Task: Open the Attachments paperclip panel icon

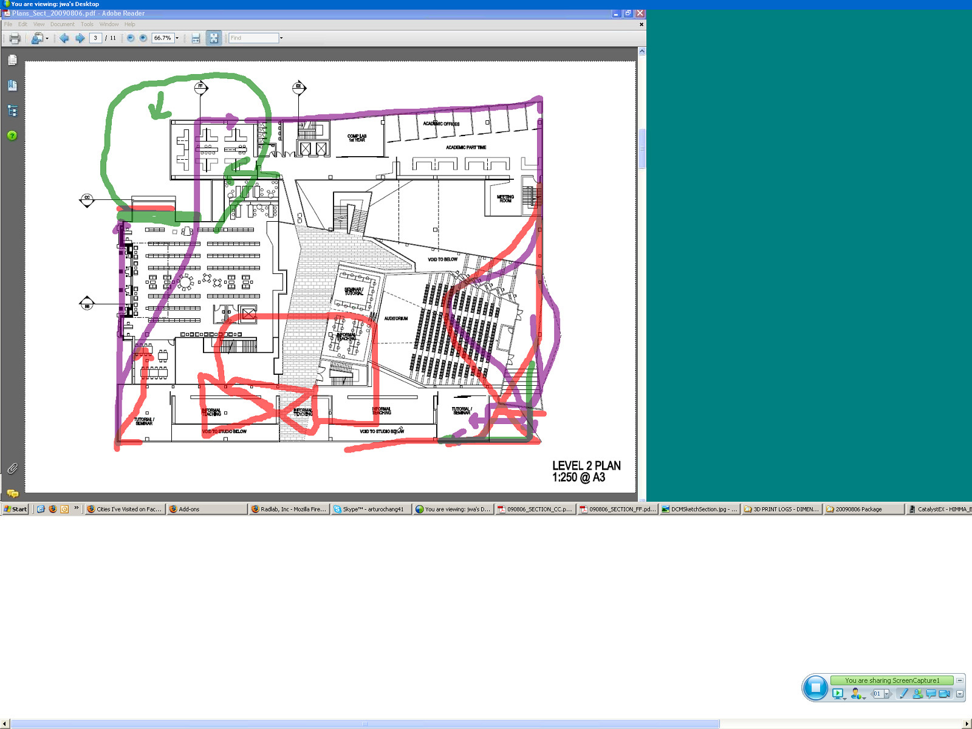Action: 12,468
